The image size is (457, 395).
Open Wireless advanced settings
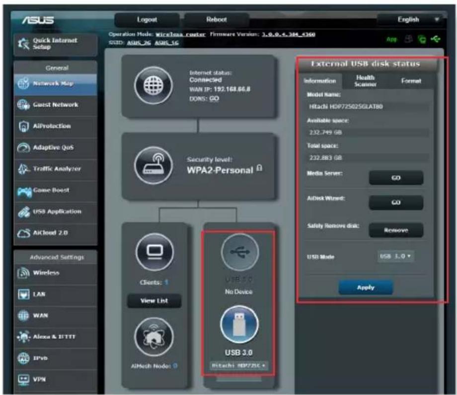click(x=55, y=273)
